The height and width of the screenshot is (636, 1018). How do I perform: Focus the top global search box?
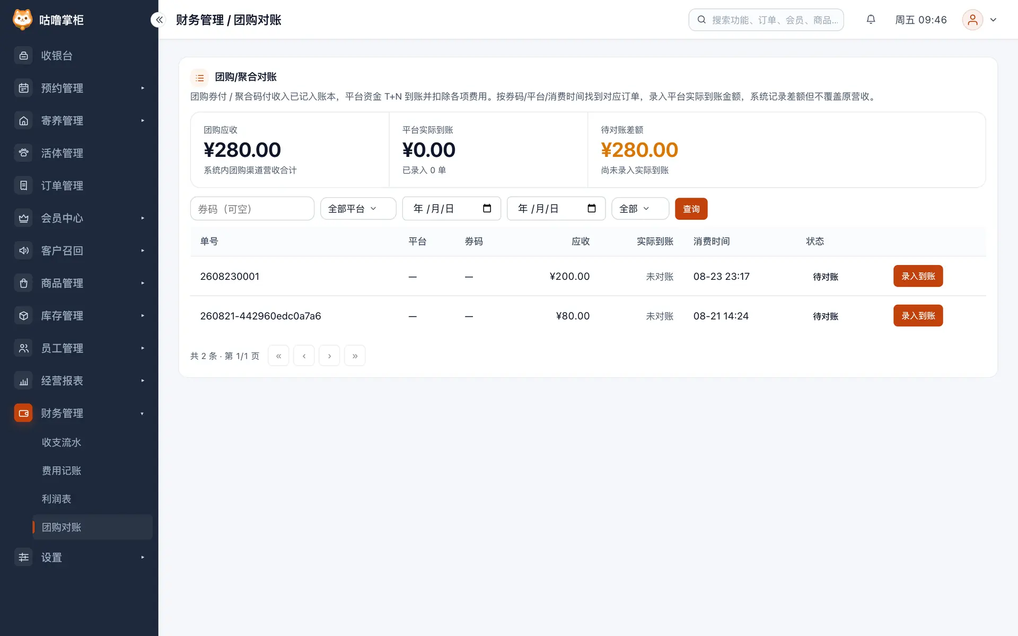766,20
